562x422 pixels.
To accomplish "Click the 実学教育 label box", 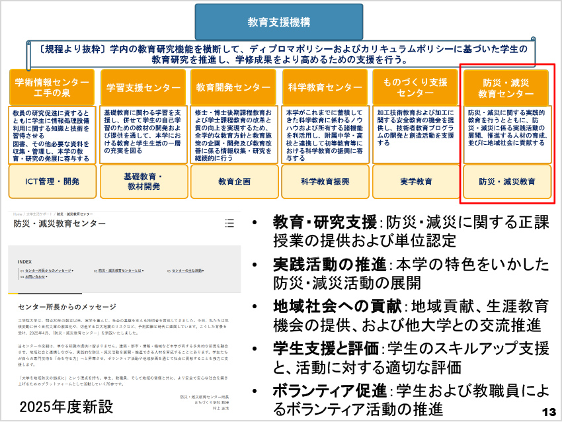I will (x=415, y=181).
